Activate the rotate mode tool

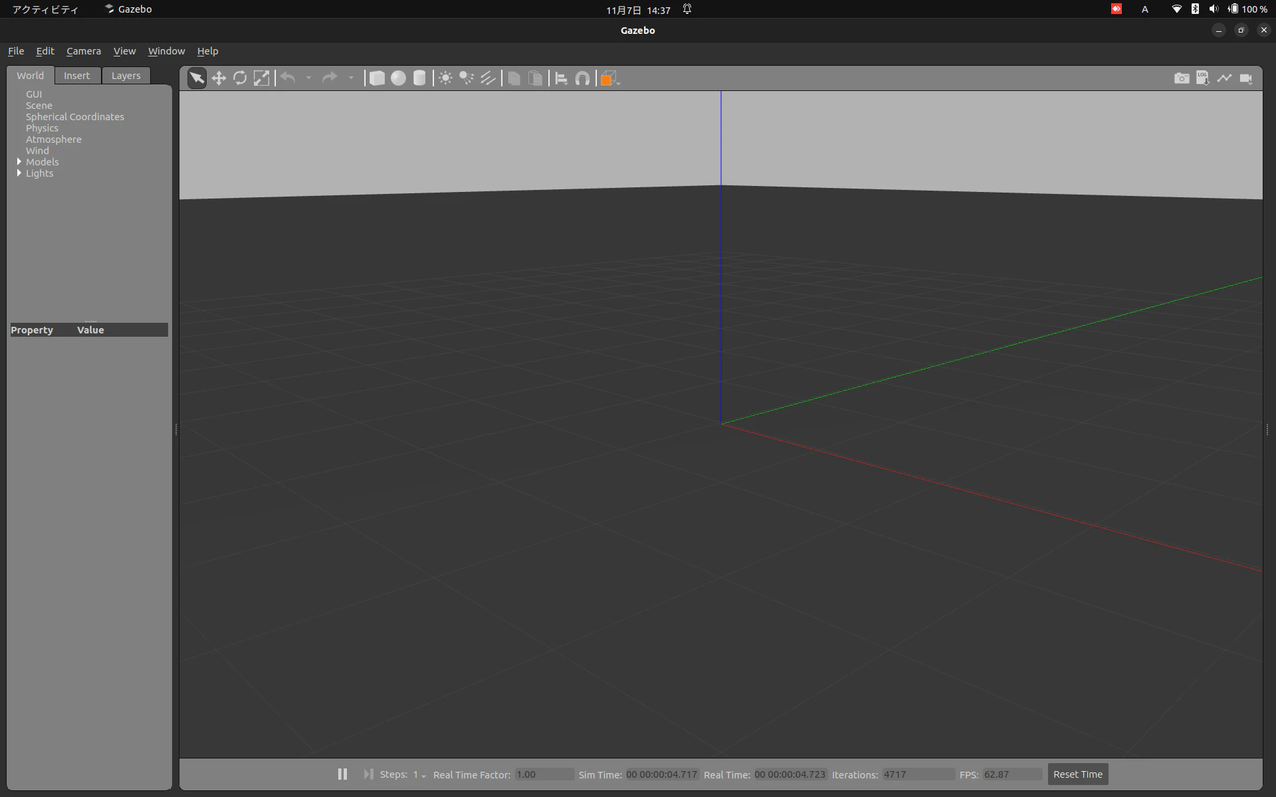[240, 78]
